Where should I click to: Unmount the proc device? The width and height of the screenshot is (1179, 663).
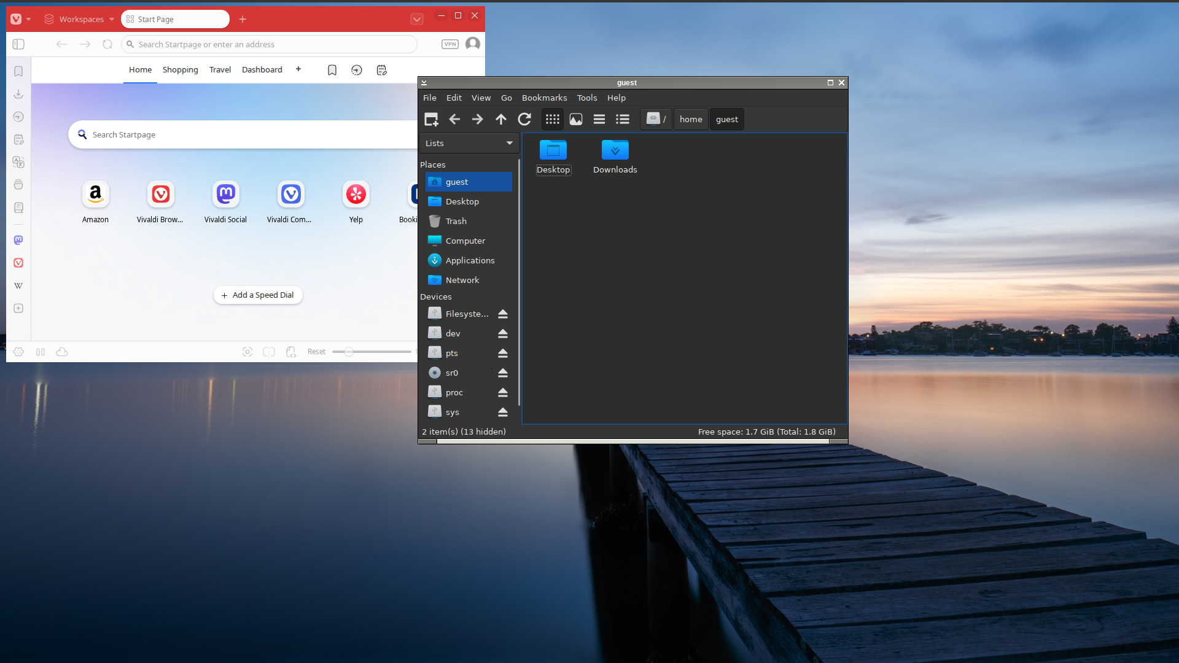tap(503, 392)
